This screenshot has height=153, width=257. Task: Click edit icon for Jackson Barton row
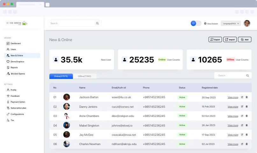point(242,97)
